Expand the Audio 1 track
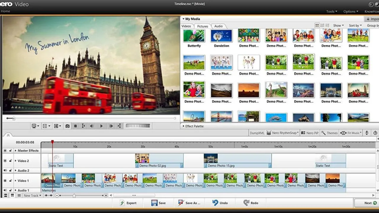 pos(16,191)
